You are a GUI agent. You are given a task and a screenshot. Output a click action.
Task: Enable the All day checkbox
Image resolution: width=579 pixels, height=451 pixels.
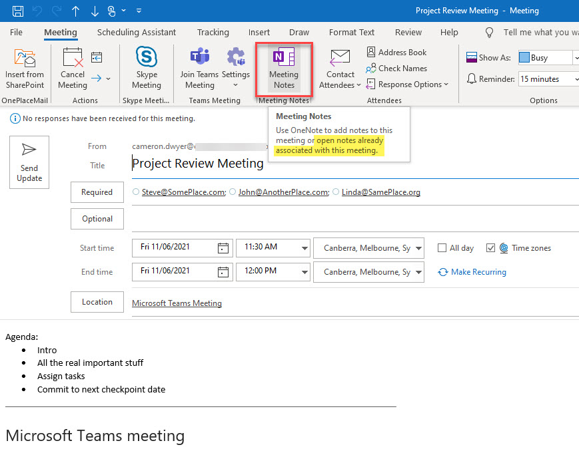(442, 247)
